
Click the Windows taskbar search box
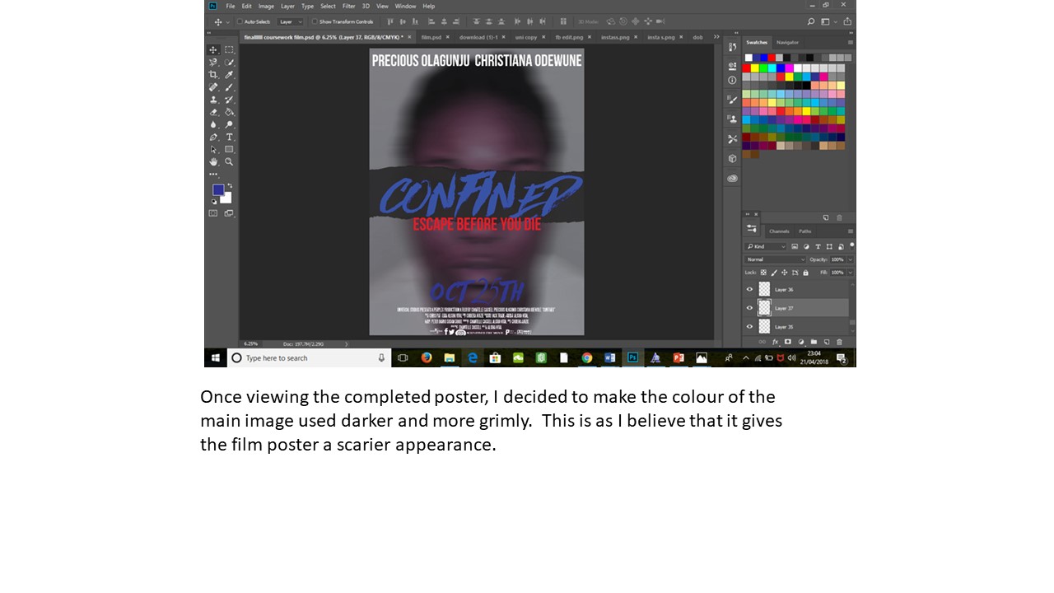(x=308, y=357)
